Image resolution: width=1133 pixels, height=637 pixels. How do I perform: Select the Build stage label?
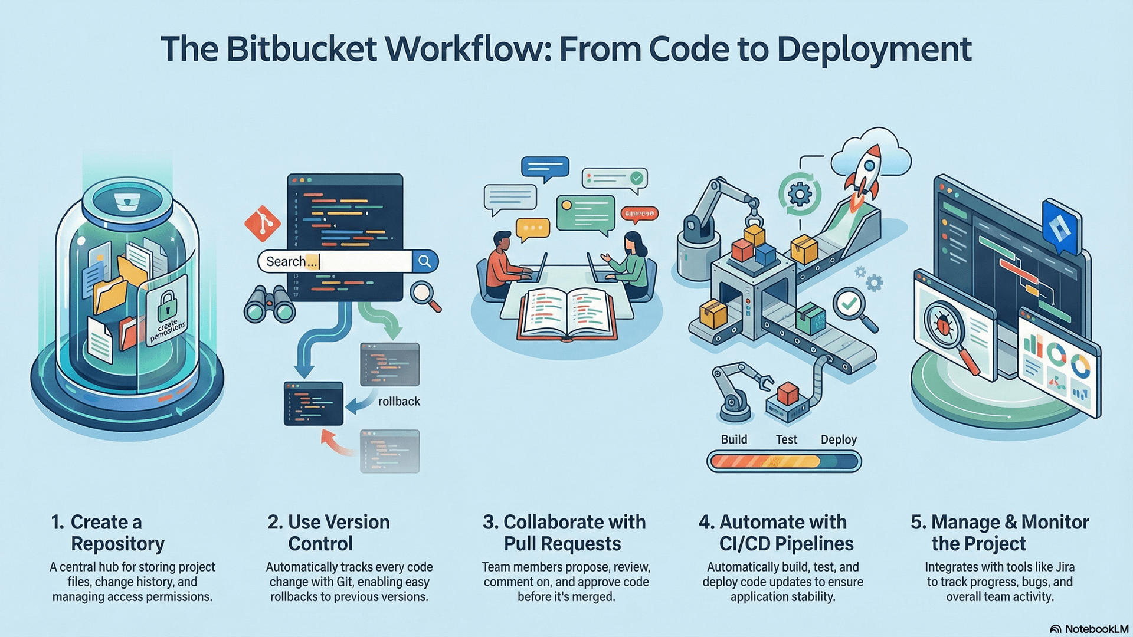pyautogui.click(x=733, y=439)
